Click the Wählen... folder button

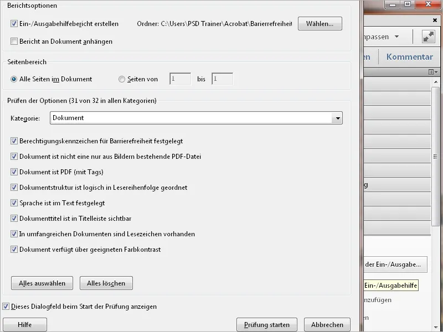pos(320,24)
